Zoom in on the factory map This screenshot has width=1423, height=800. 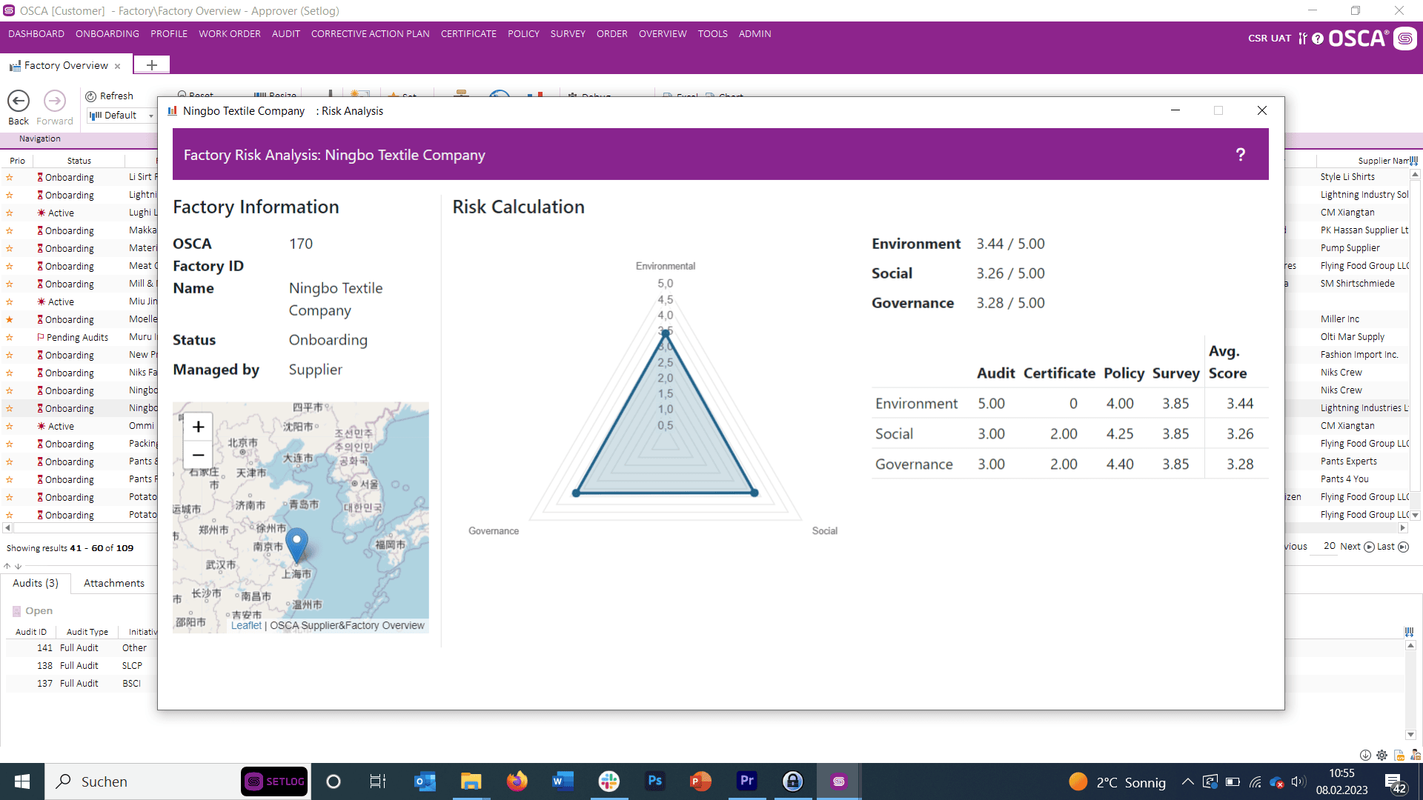(x=198, y=427)
